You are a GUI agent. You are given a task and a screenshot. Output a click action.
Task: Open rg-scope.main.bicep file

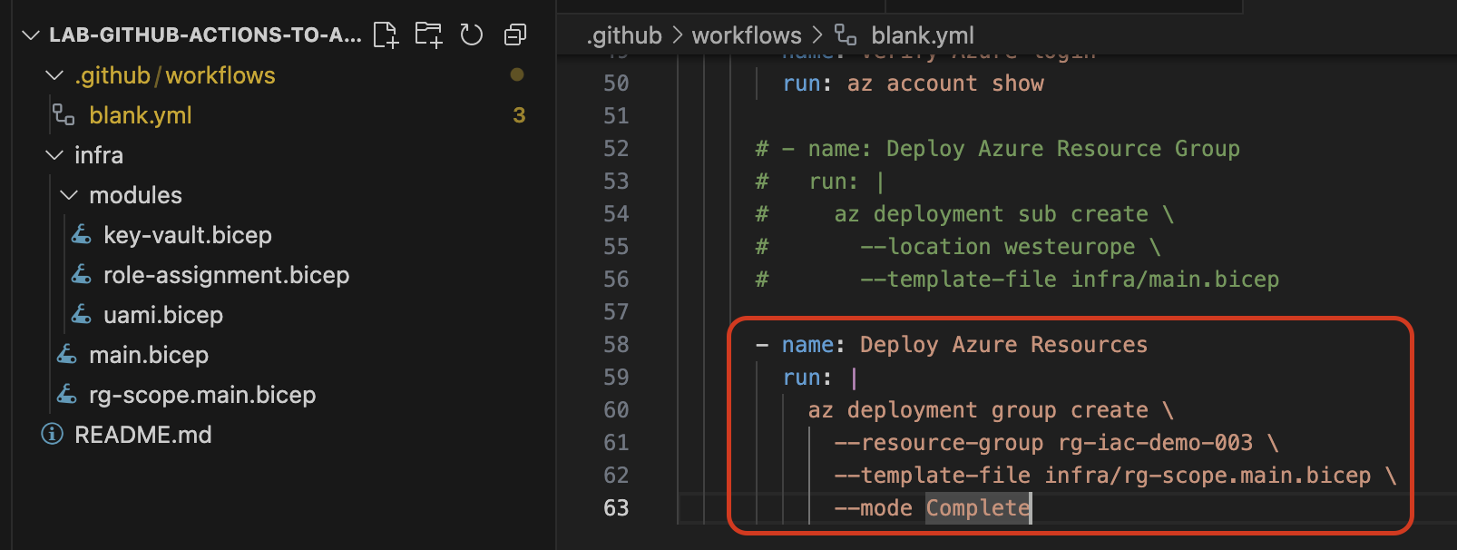click(x=202, y=395)
